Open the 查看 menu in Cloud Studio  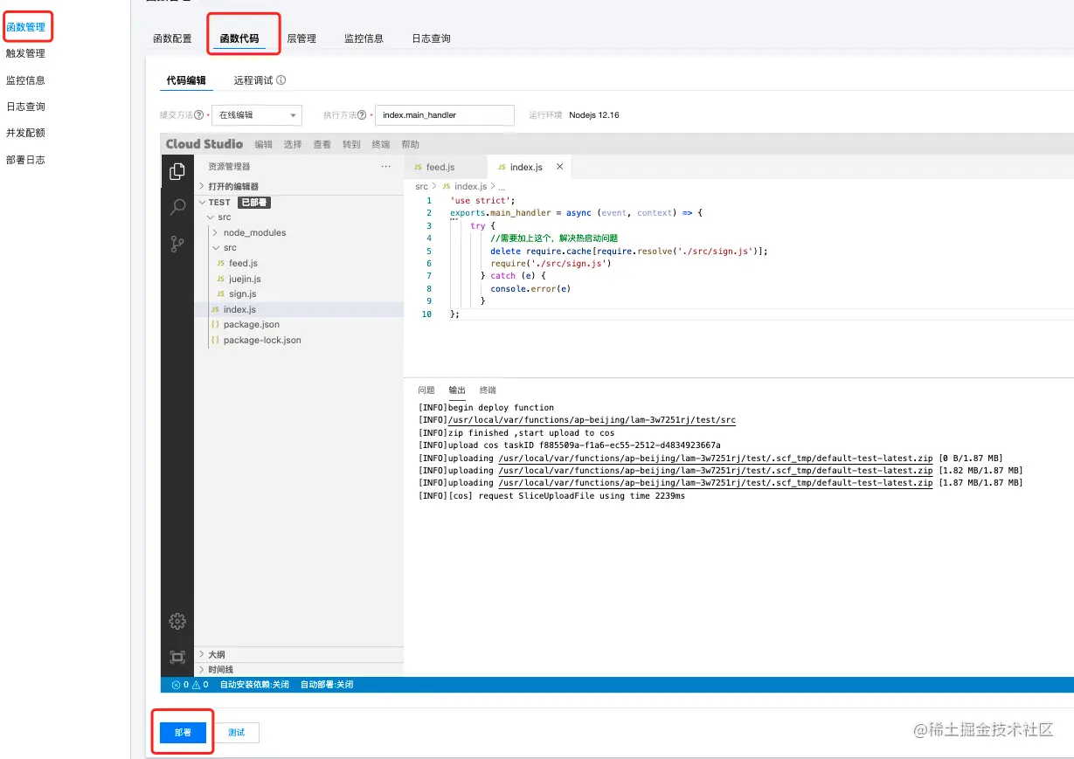322,144
